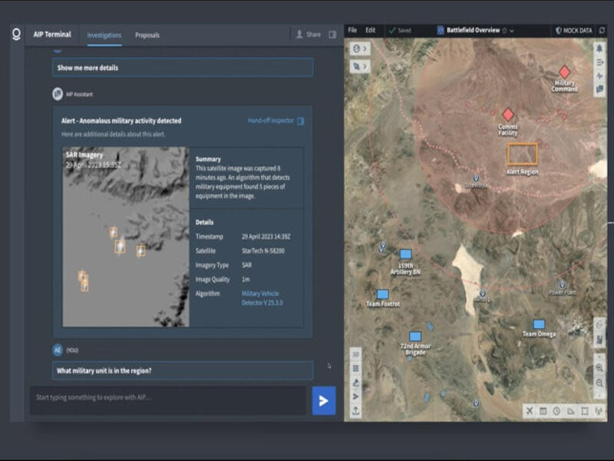Image resolution: width=614 pixels, height=461 pixels.
Task: Click the send message arrow button
Action: (x=323, y=400)
